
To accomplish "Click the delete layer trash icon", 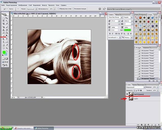I will point(159,125).
